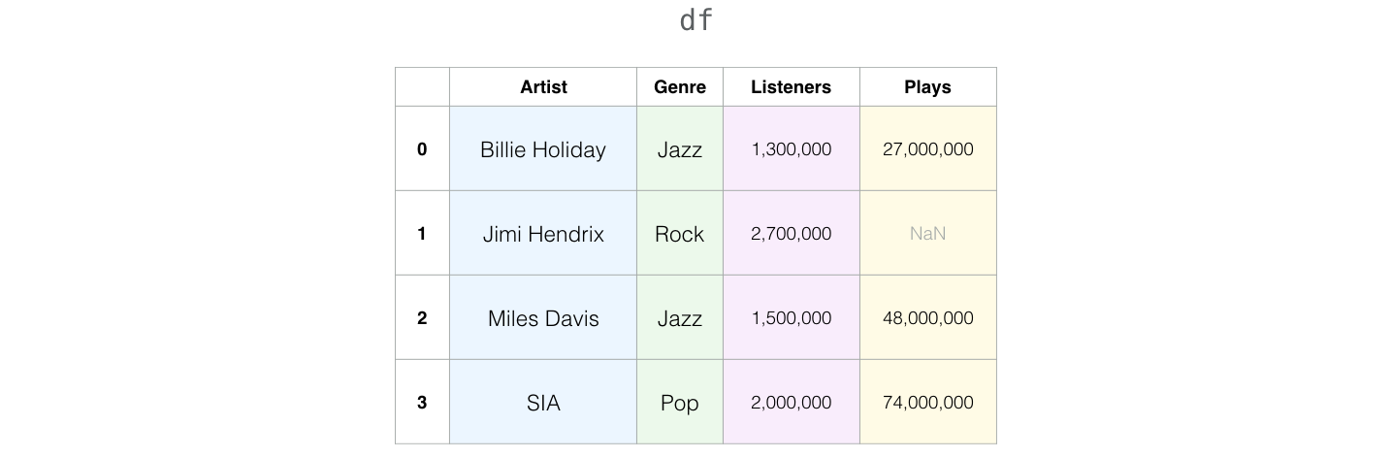Select the 2,700,000 listeners cell

point(792,234)
